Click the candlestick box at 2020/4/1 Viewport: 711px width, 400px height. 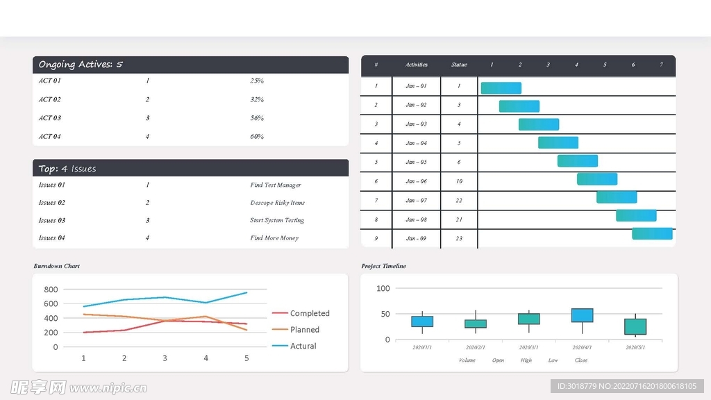coord(582,315)
